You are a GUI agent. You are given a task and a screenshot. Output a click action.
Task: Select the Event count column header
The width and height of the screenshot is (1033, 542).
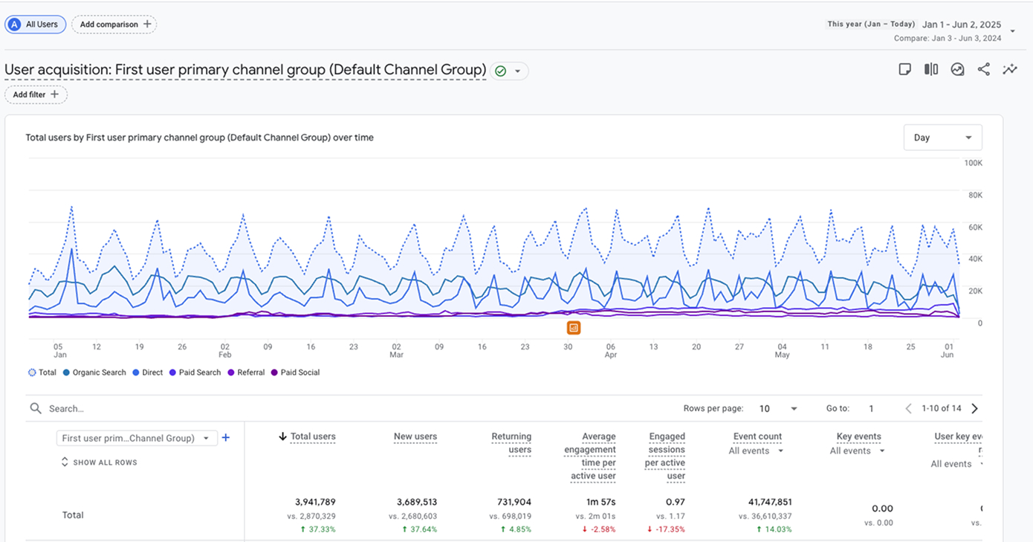(757, 436)
